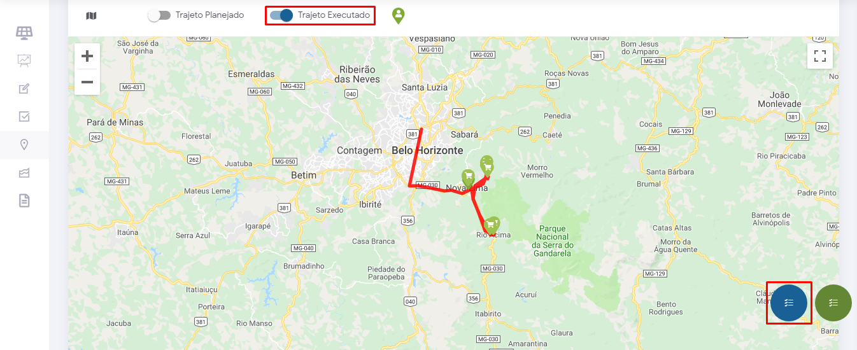
Task: Open the solar panel dashboard sidebar icon
Action: pos(24,32)
